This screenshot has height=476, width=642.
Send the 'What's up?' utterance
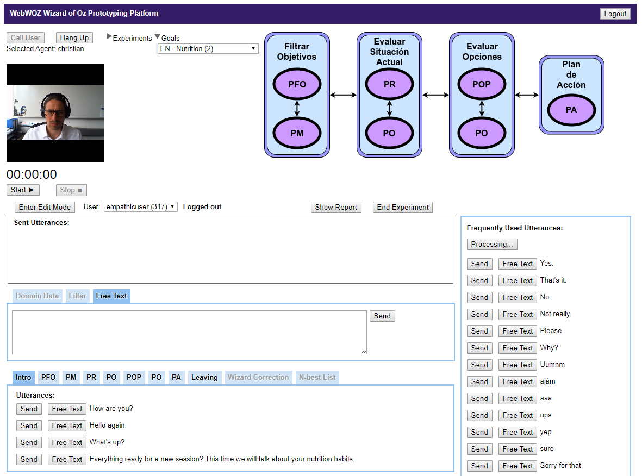[x=29, y=442]
